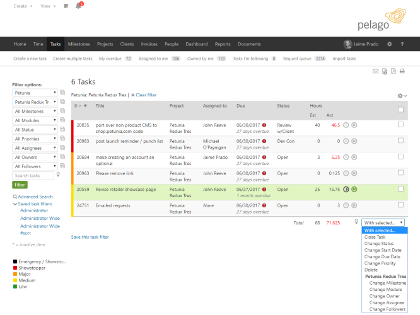Click lightbulb hint beside Search tasks

pos(58,175)
